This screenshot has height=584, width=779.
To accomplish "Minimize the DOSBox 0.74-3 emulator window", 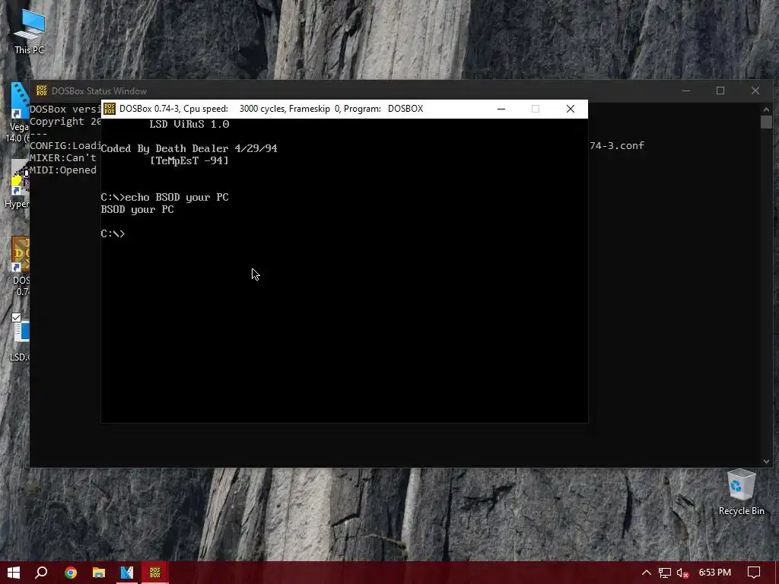I will coord(501,109).
